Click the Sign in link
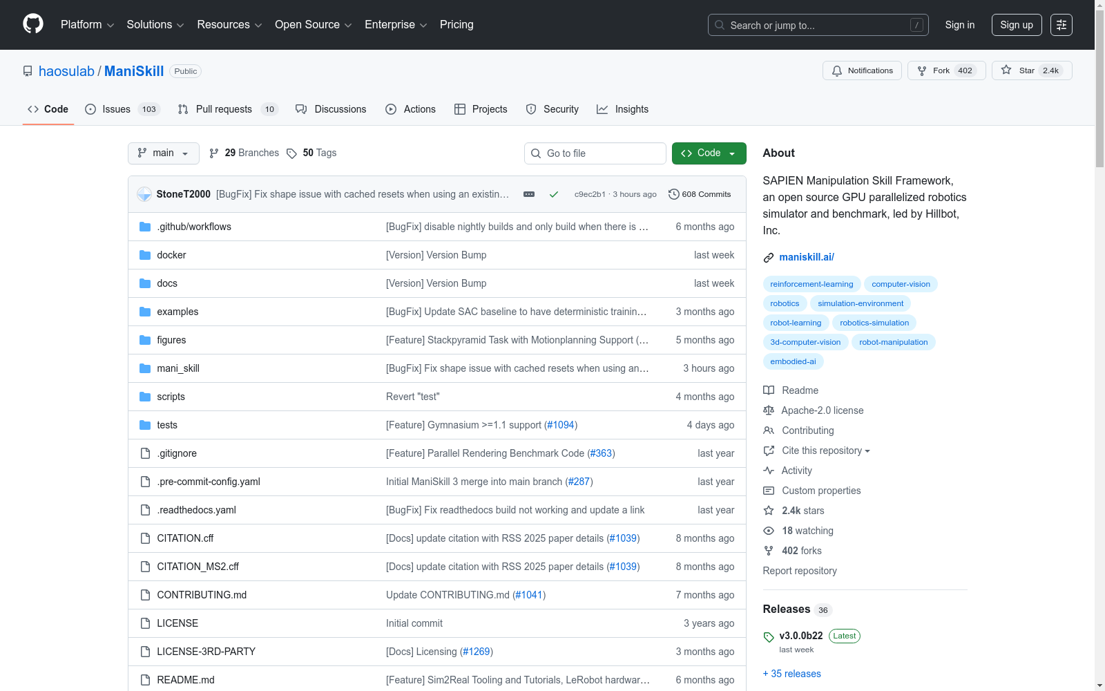The height and width of the screenshot is (691, 1105). point(960,25)
